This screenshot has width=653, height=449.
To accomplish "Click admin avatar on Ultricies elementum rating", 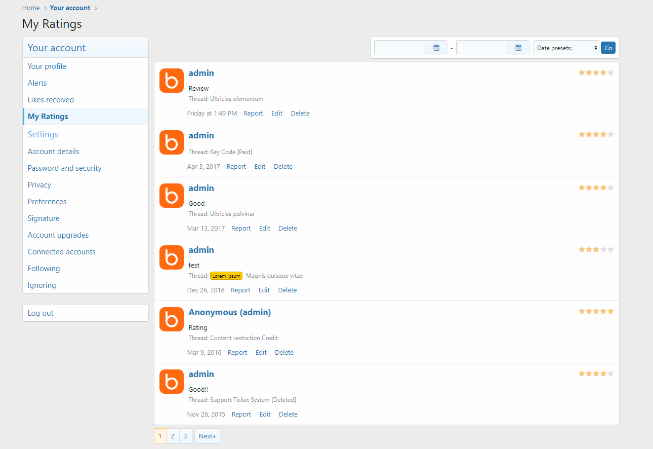I will click(172, 81).
